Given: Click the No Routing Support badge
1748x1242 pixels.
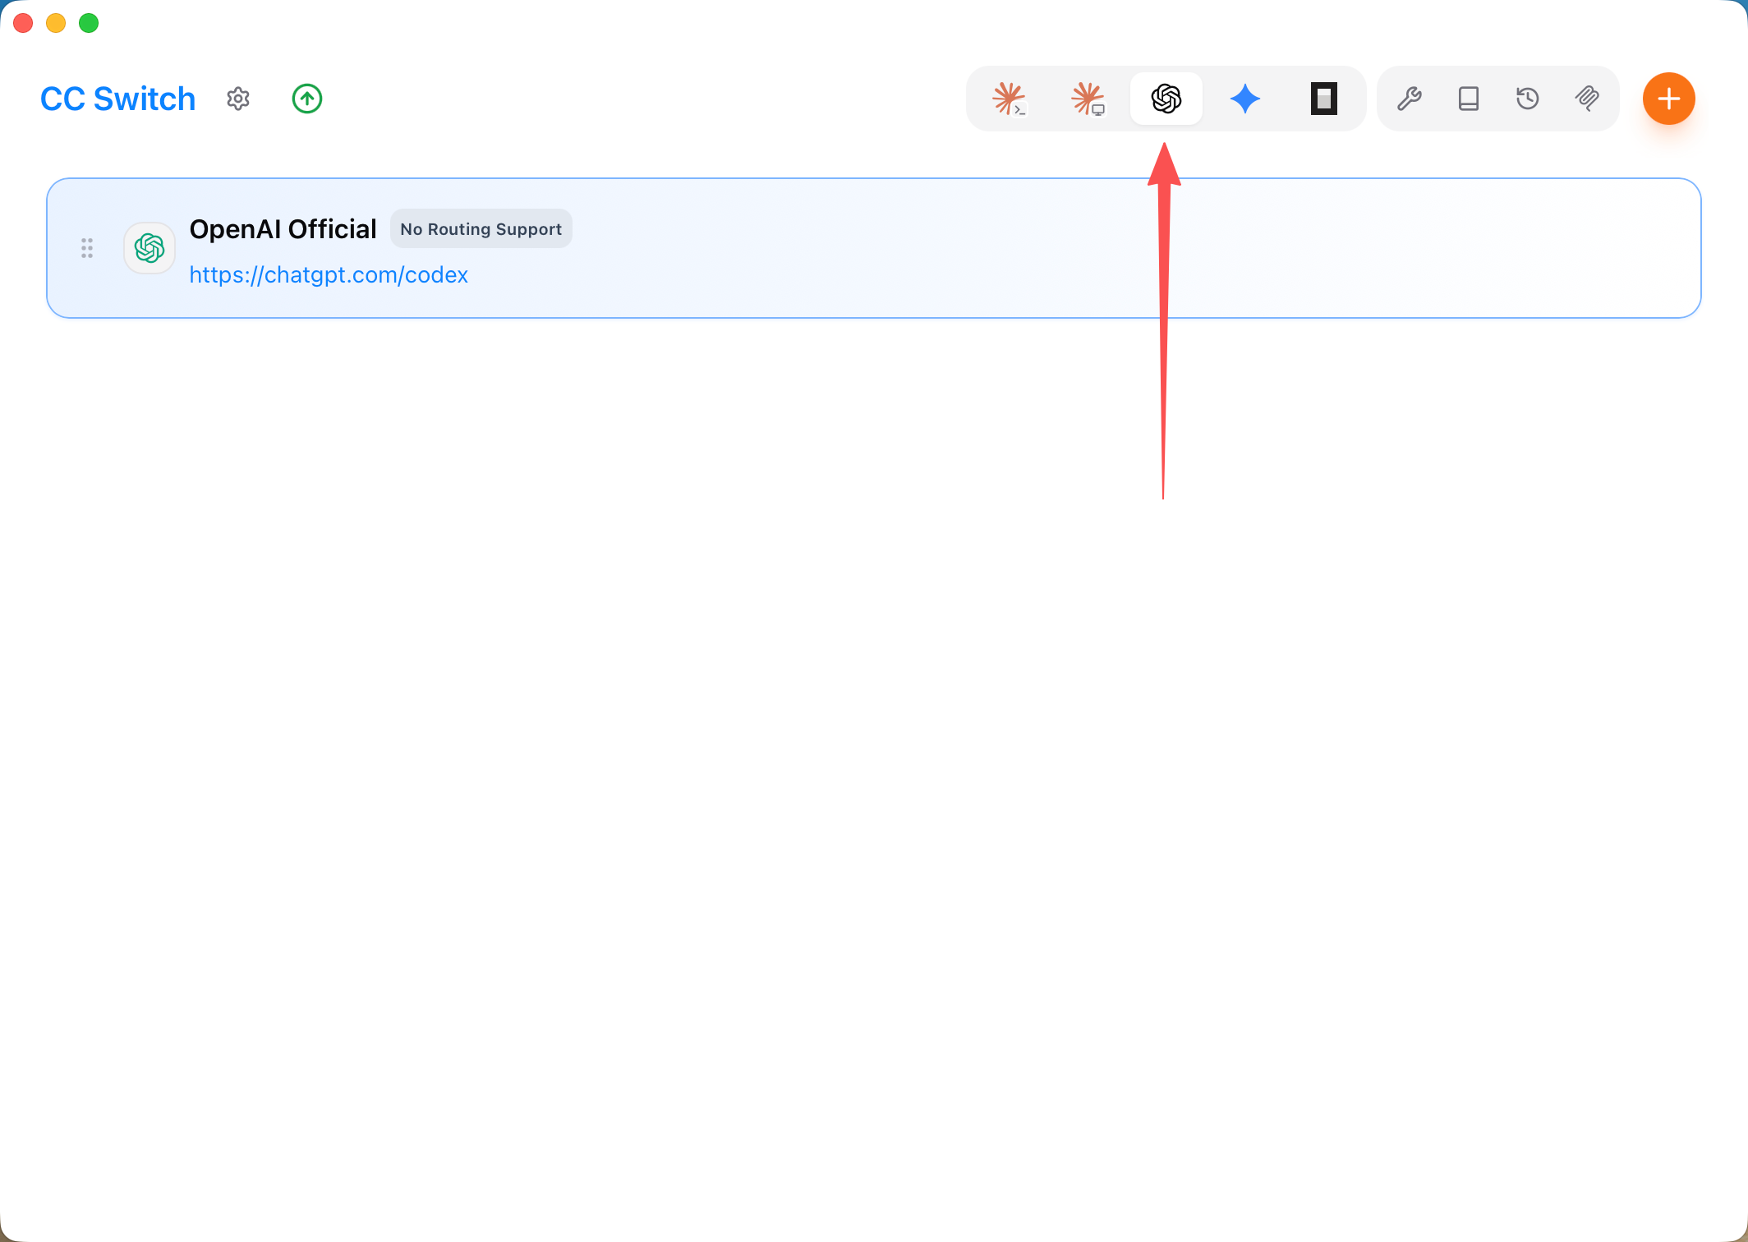Looking at the screenshot, I should coord(481,229).
